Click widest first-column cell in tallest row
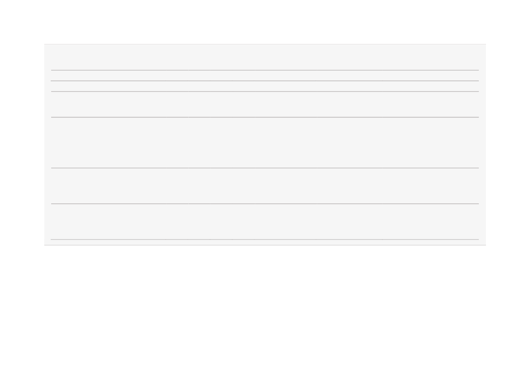Viewport: 525px width, 371px height. [x=108, y=142]
